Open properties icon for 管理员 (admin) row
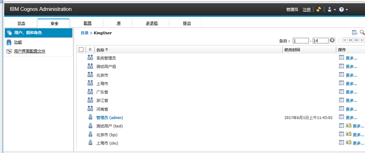365x153 pixels. pos(341,117)
